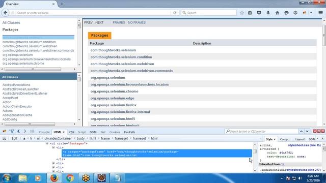The width and height of the screenshot is (326, 183).
Task: Open File Explorer from the taskbar
Action: [22, 178]
